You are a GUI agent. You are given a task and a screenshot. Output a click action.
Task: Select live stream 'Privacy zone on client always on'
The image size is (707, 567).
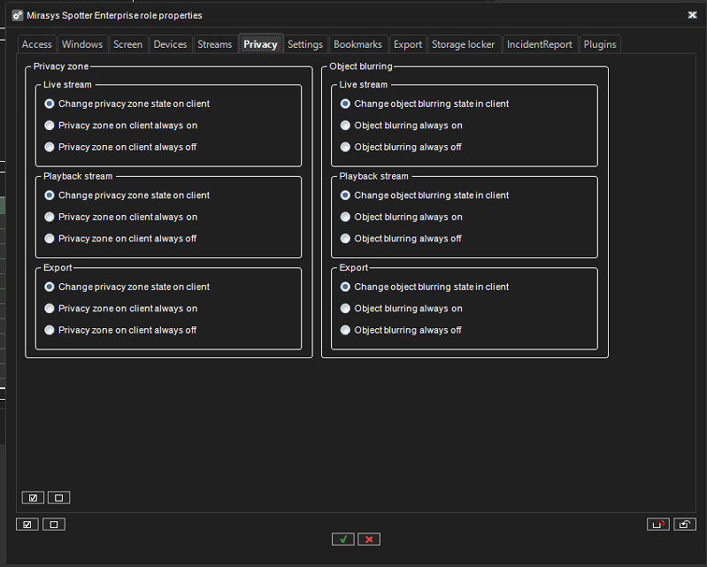[x=50, y=126]
